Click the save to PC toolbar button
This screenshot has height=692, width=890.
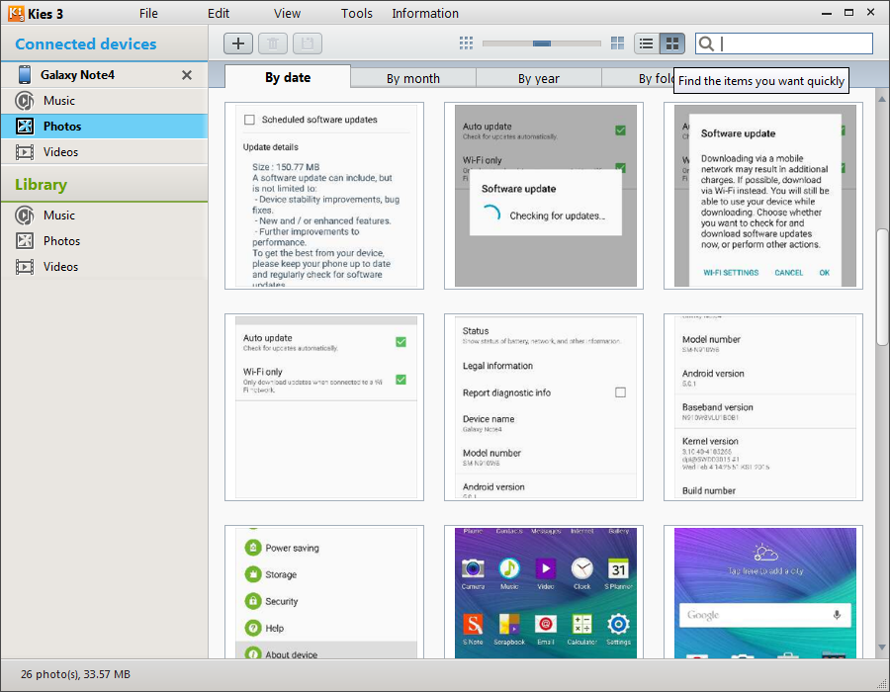308,43
